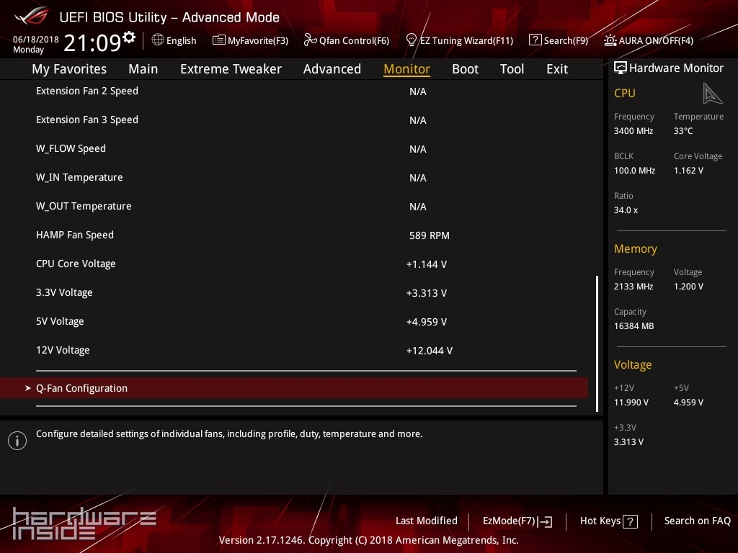
Task: Click the EZ Tuning Wizard bulb icon
Action: click(x=412, y=40)
